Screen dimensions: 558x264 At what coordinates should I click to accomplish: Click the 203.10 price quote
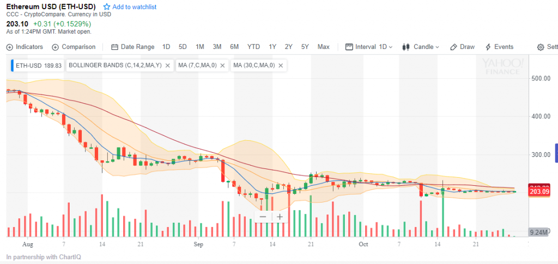point(18,24)
